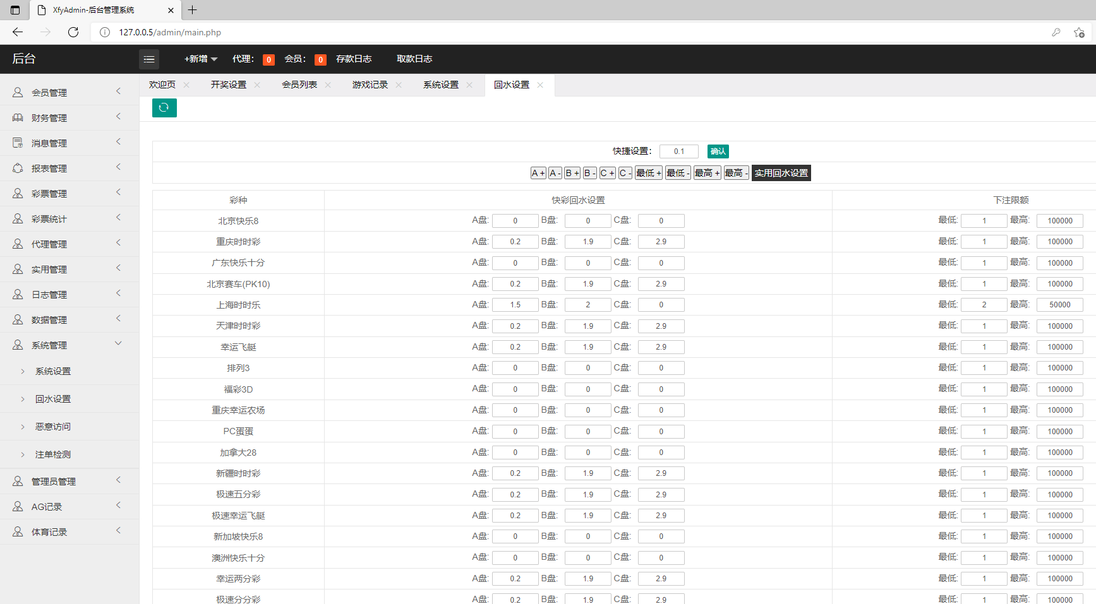Image resolution: width=1096 pixels, height=604 pixels.
Task: Click the 消息管理 sidebar icon
Action: [x=18, y=143]
